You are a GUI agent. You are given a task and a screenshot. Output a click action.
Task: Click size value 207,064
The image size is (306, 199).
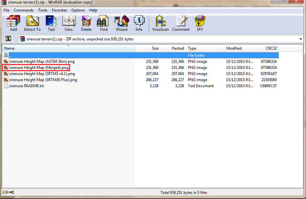coord(152,74)
